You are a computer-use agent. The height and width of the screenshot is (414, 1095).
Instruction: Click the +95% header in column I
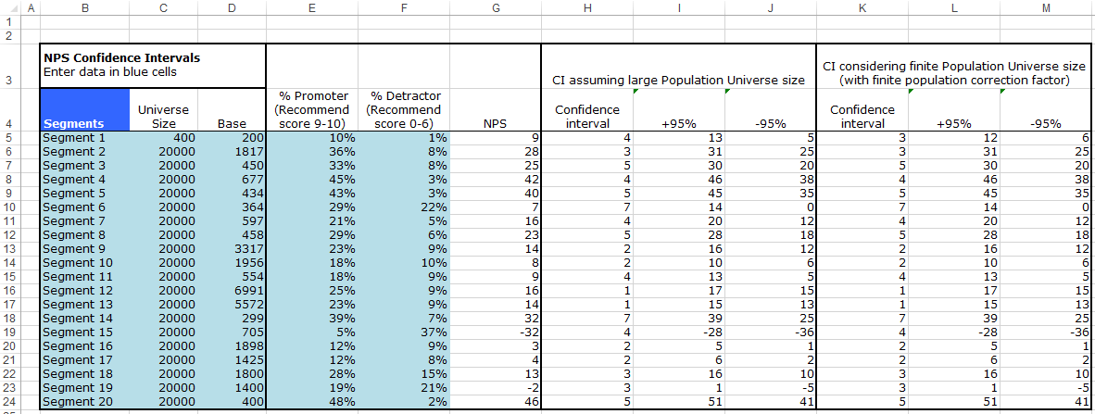[x=679, y=110]
